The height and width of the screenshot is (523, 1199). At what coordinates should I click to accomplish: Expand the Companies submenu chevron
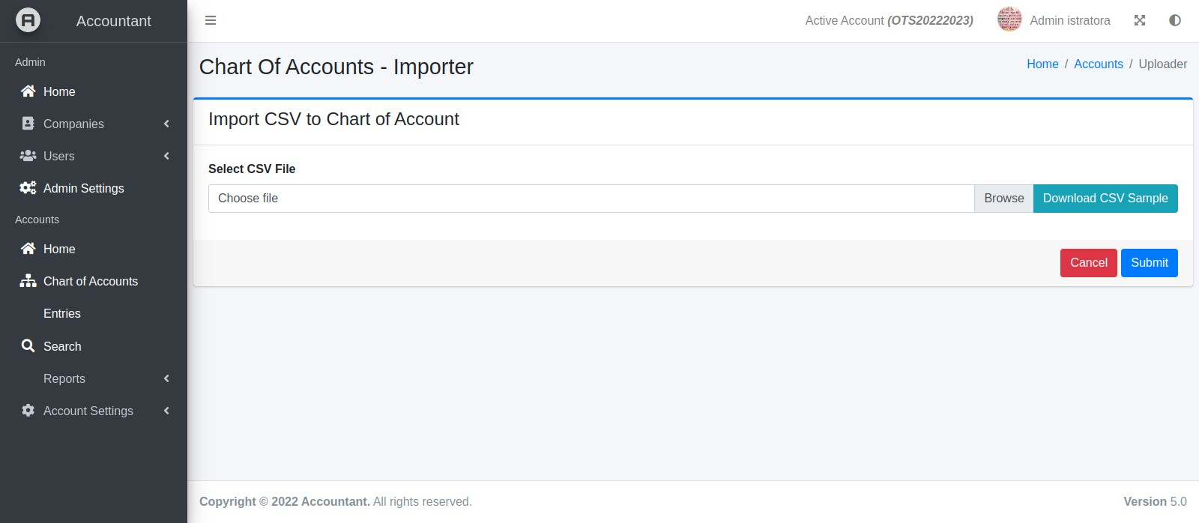[166, 124]
